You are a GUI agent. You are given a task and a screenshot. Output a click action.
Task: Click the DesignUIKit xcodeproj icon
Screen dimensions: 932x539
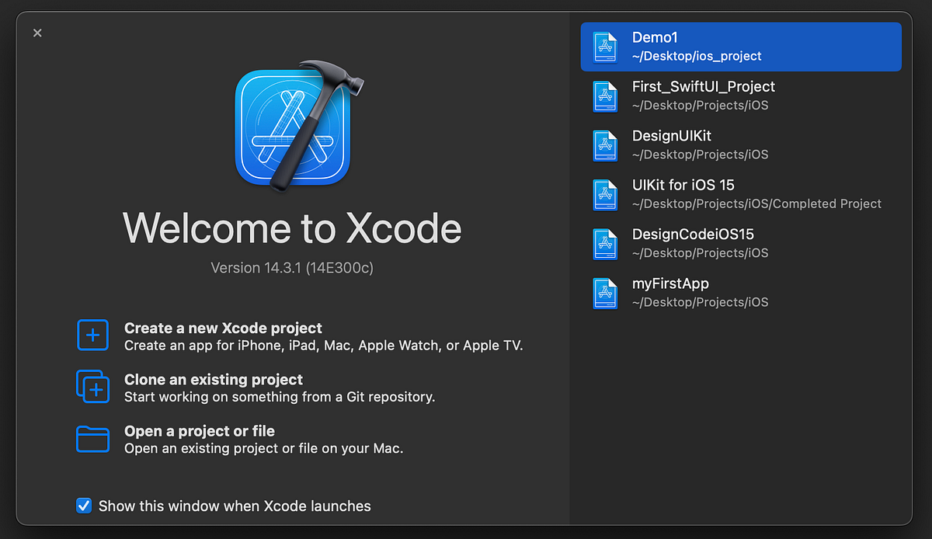pos(605,145)
